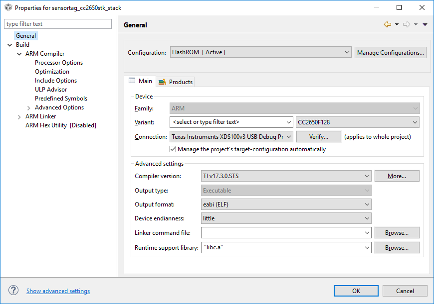
Task: Expand the ARM Linker tree node
Action: click(19, 117)
